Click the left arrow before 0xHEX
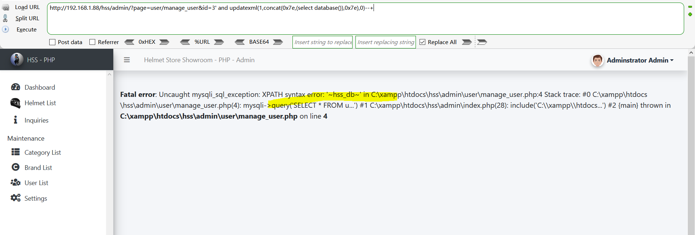Screen dimensions: 695x235 129,42
